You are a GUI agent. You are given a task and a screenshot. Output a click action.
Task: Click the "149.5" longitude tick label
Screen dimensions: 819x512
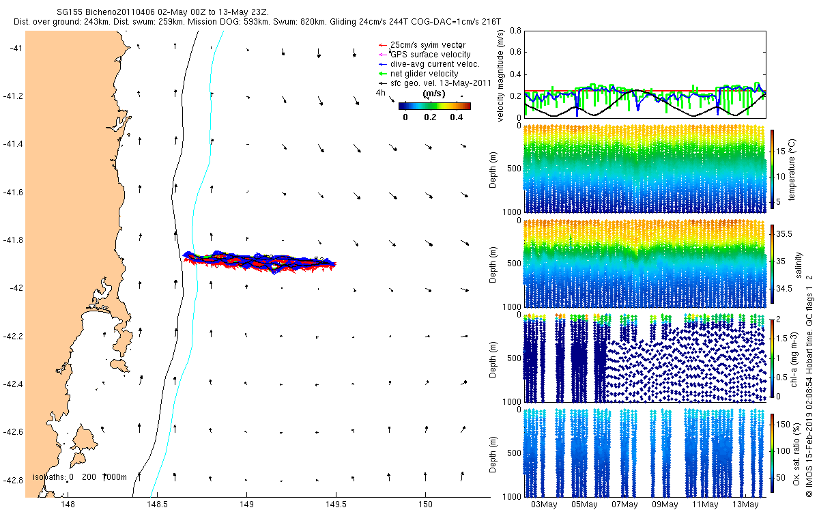[336, 504]
